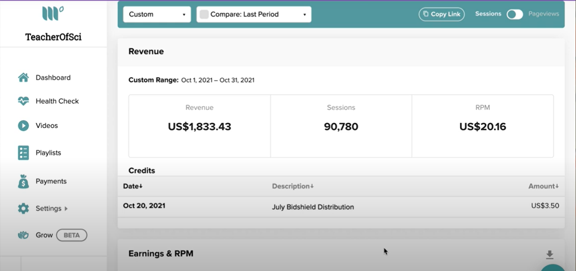Screen dimensions: 576x271
Task: Open the Compare: Last Period dropdown
Action: [x=254, y=14]
